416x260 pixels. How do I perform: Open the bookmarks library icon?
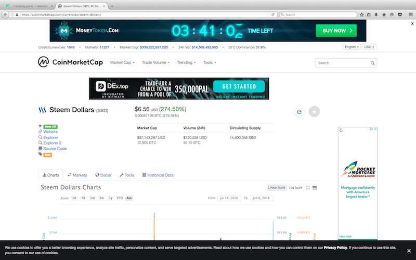point(369,15)
